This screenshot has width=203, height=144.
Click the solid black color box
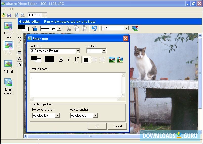[x=49, y=59]
